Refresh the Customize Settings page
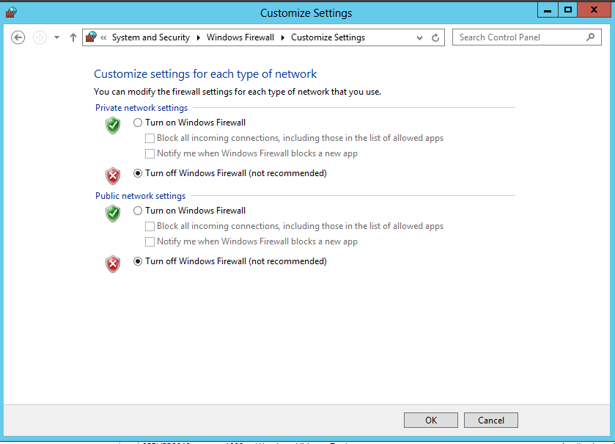This screenshot has height=444, width=615. [x=435, y=37]
